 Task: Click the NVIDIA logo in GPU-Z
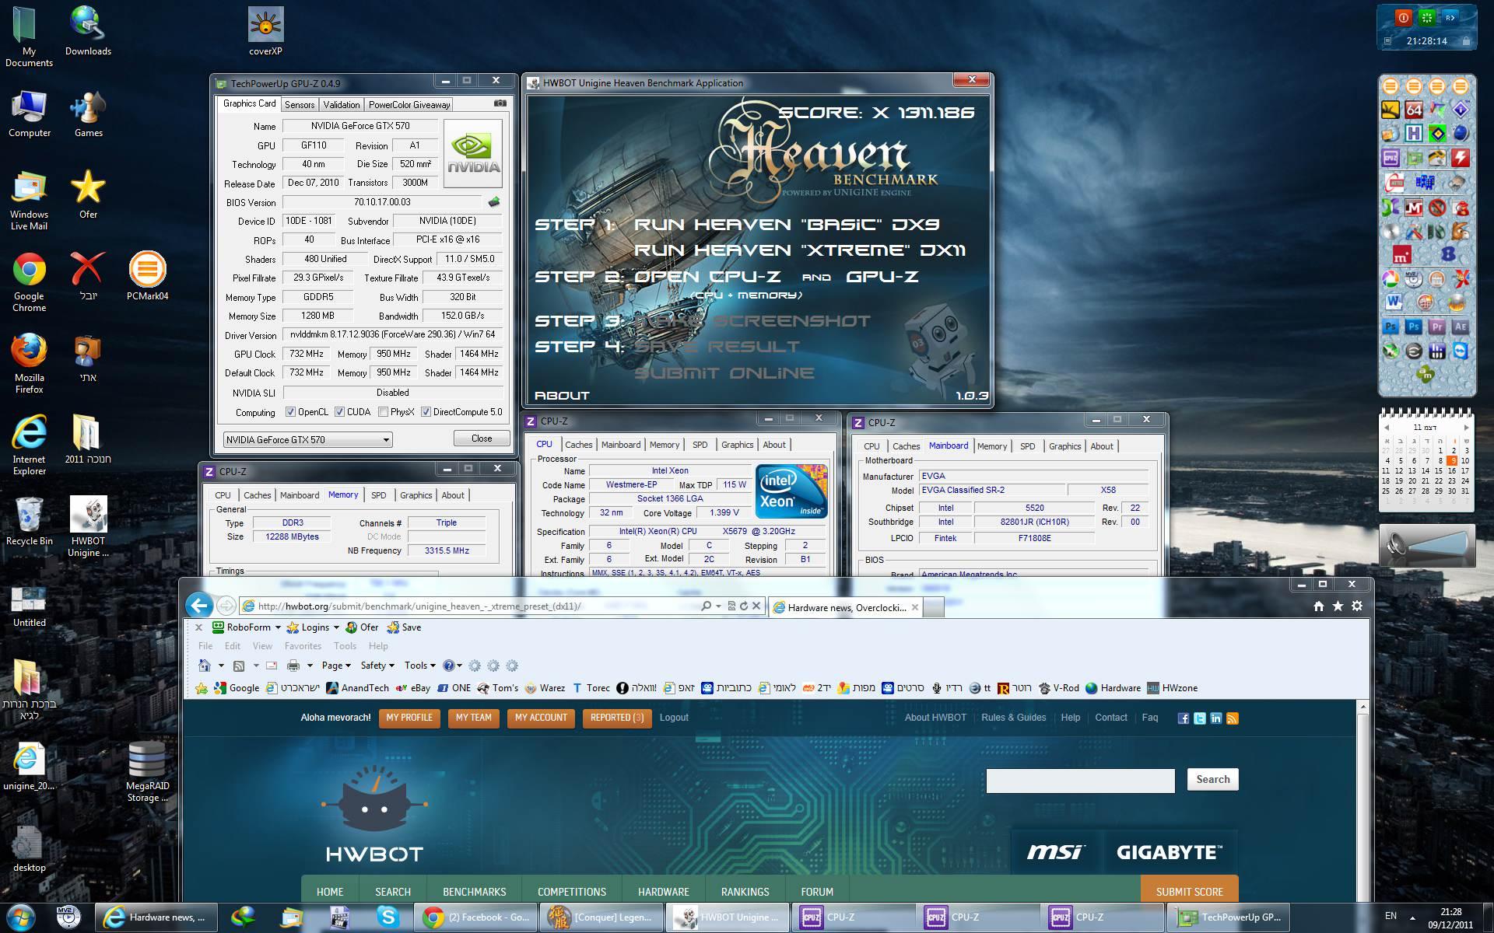click(x=473, y=153)
